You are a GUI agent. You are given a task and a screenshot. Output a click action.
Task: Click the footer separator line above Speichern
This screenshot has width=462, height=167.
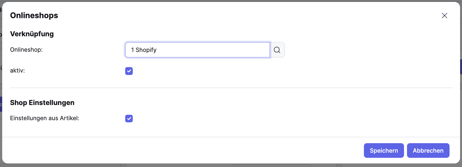231,137
